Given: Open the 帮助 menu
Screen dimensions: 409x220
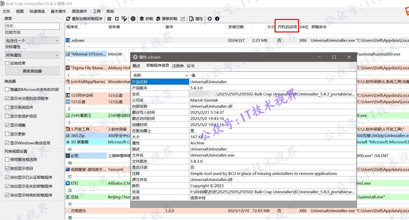Looking at the screenshot, I should pyautogui.click(x=110, y=11).
